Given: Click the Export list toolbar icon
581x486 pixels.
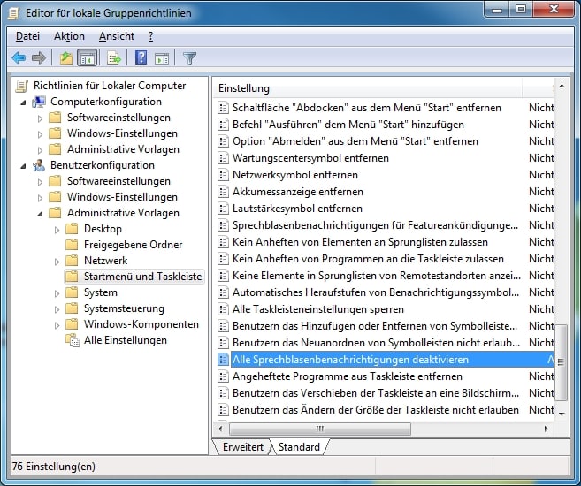Looking at the screenshot, I should pos(114,58).
